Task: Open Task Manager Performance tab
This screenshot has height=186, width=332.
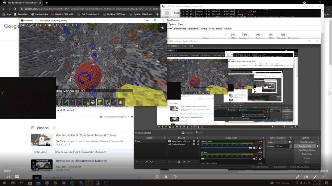Action: click(x=180, y=29)
